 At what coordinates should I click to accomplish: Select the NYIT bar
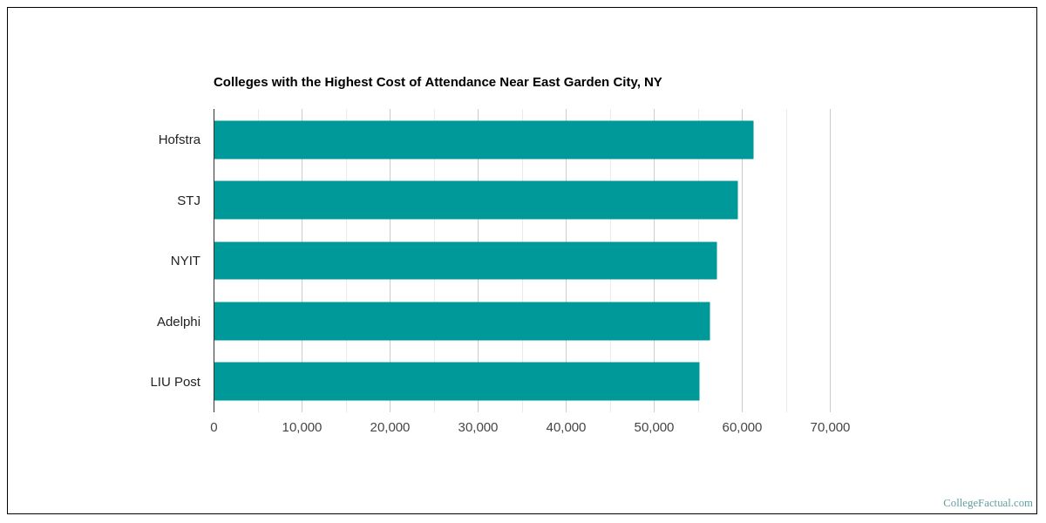click(x=465, y=261)
